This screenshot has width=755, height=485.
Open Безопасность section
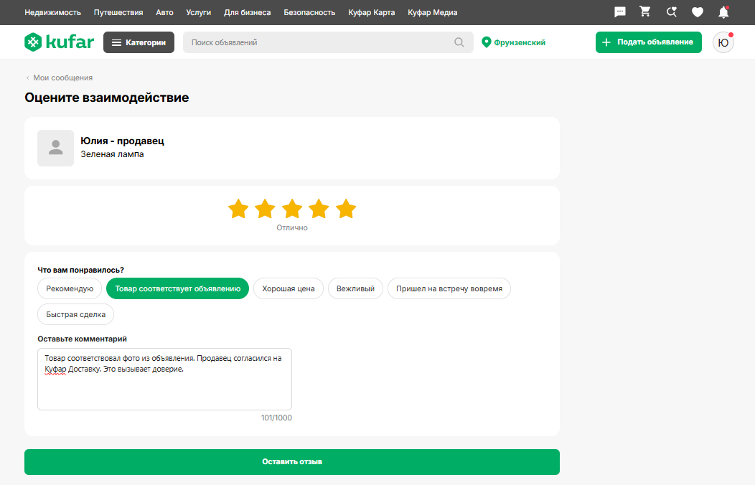309,12
